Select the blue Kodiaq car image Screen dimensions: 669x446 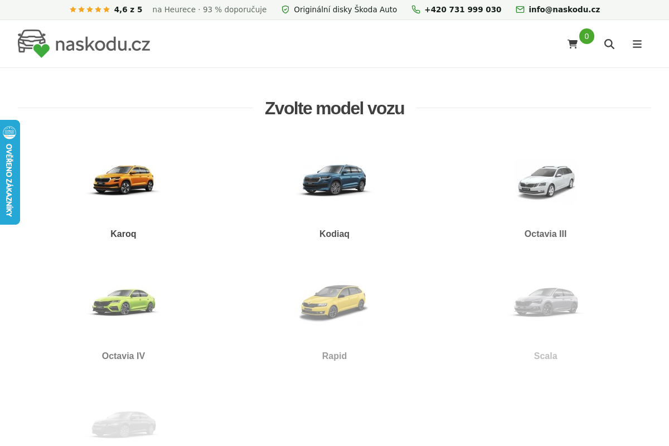[x=334, y=180]
